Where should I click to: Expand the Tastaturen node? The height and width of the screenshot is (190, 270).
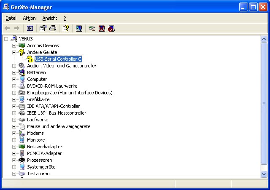click(14, 174)
